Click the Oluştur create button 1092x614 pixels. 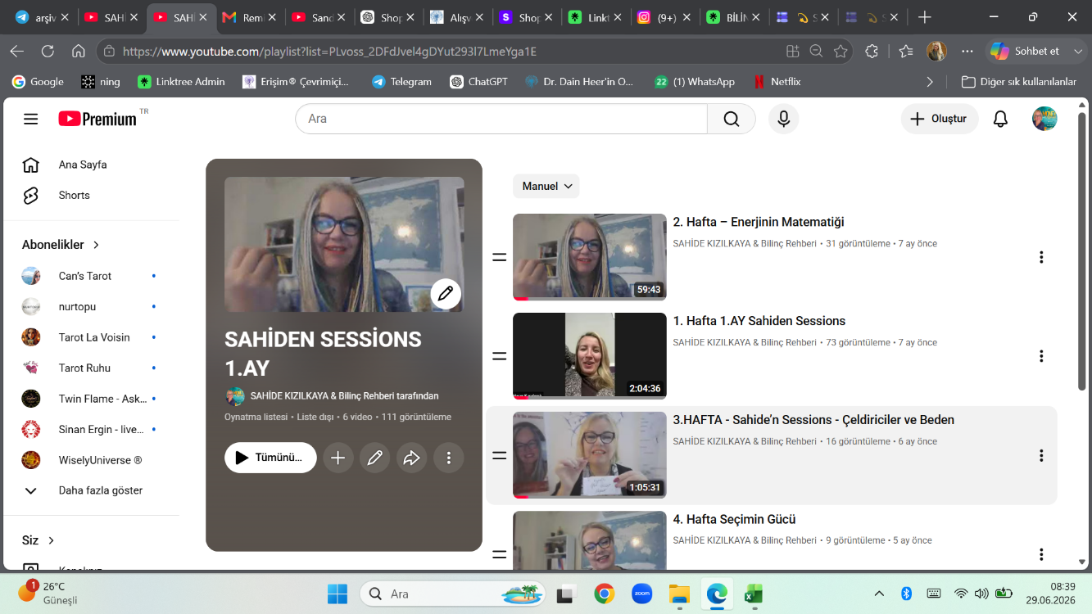[940, 119]
